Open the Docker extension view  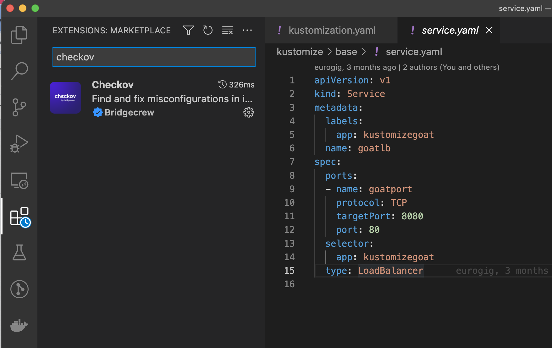pos(19,326)
